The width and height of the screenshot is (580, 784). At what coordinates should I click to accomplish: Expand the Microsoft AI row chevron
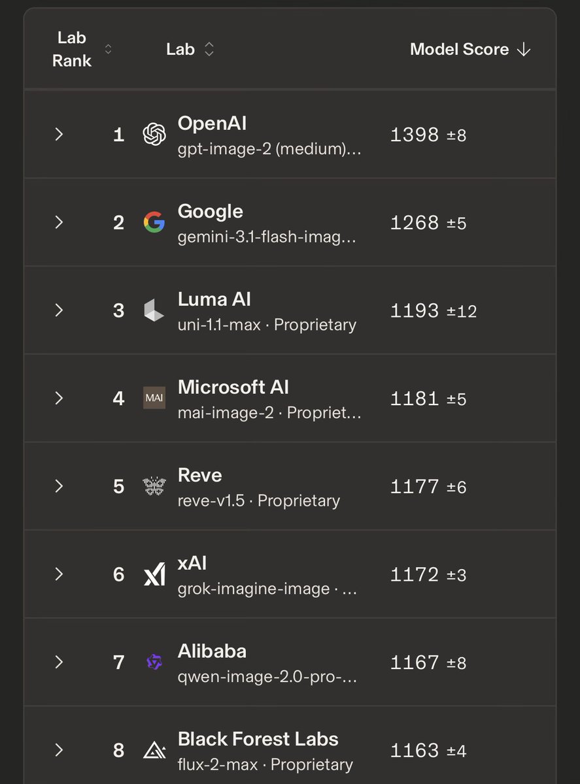[x=59, y=398]
